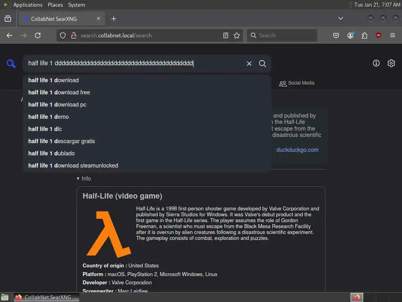Choose suggestion "half life 1 download pc"
Screen dimensions: 402x302
pyautogui.click(x=147, y=105)
